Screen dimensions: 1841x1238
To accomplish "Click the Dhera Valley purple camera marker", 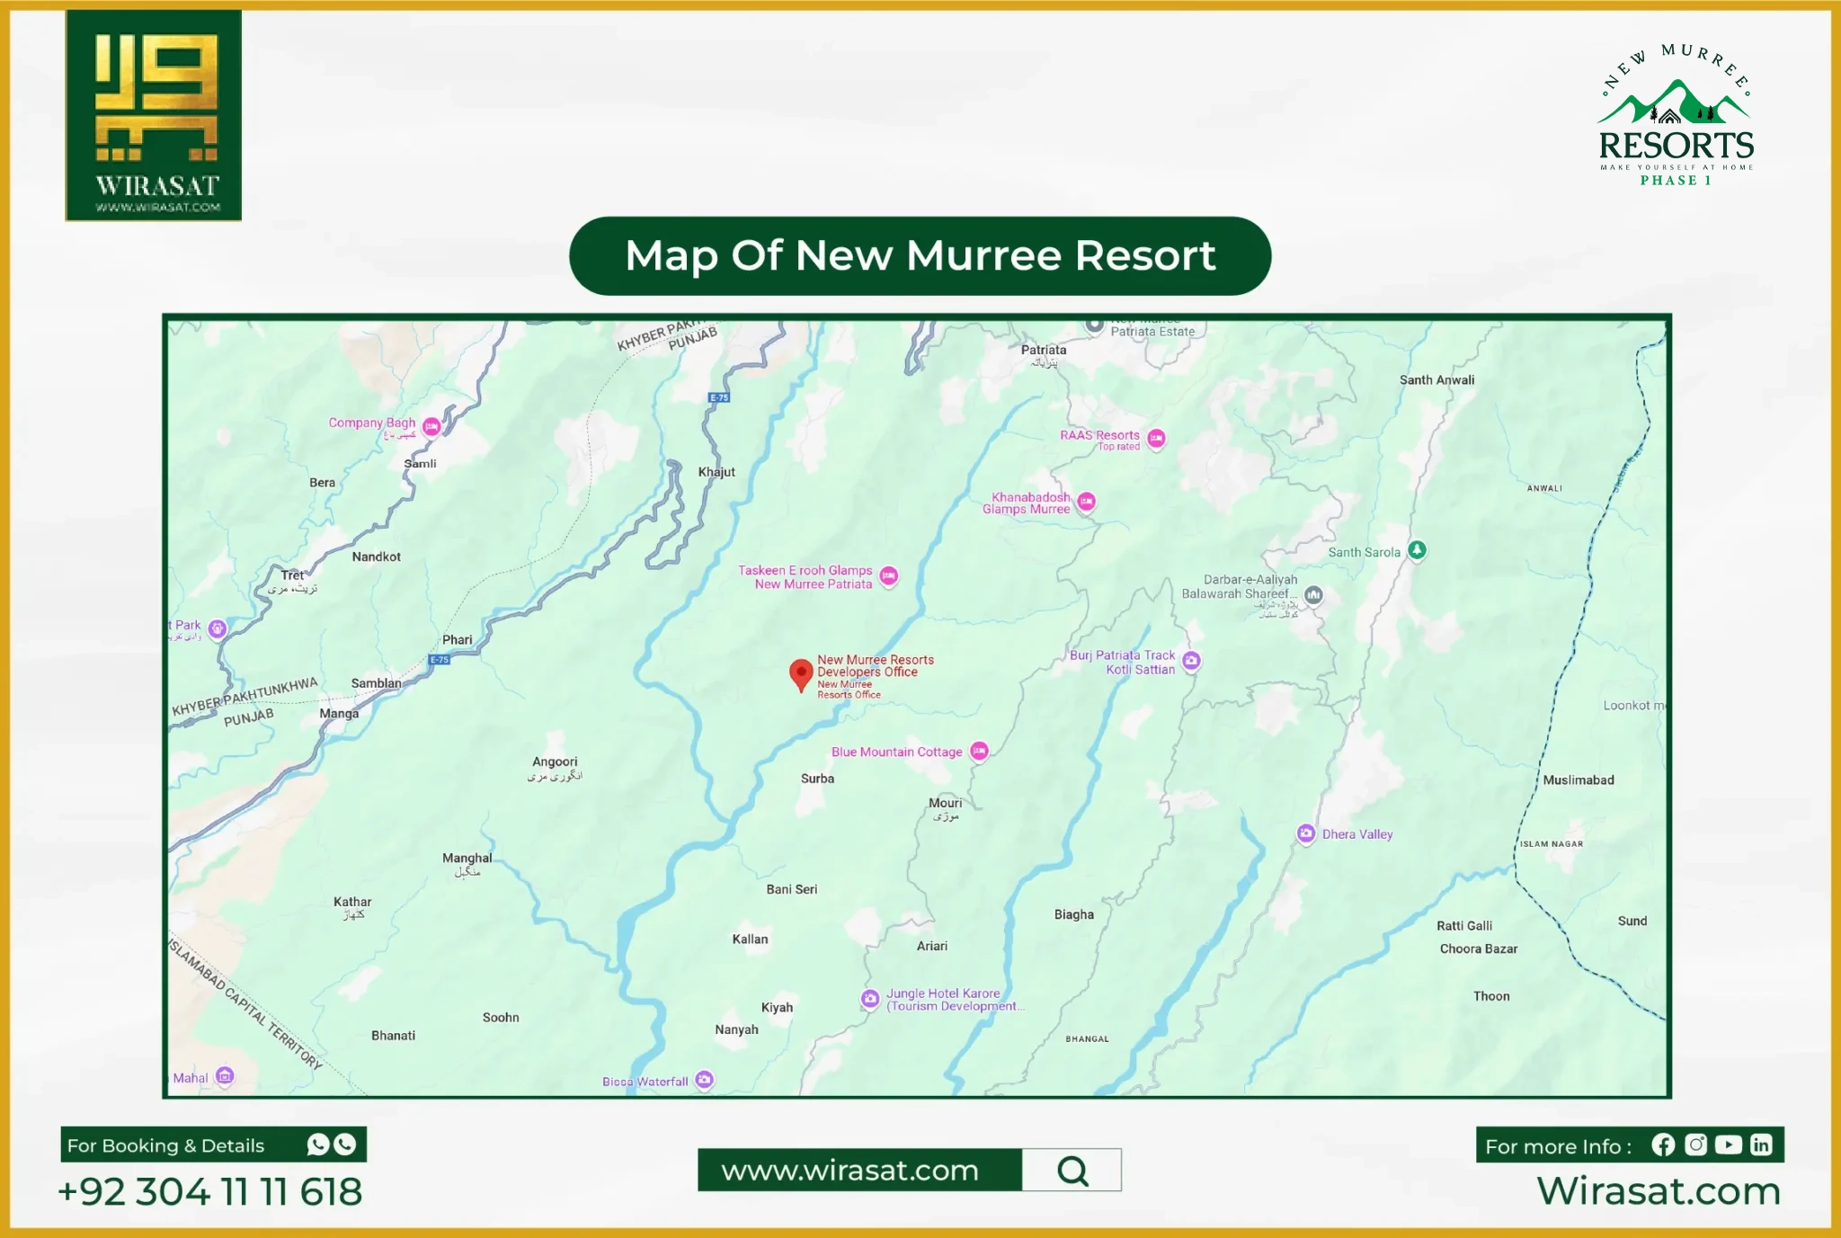I will coord(1306,833).
